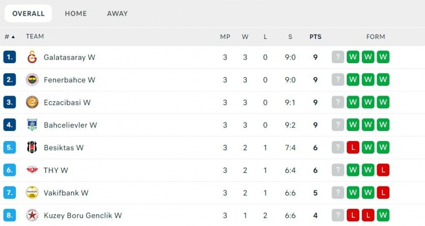Viewport: 425px width, 226px height.
Task: Click the Vakifbank W yellow logo
Action: [32, 192]
